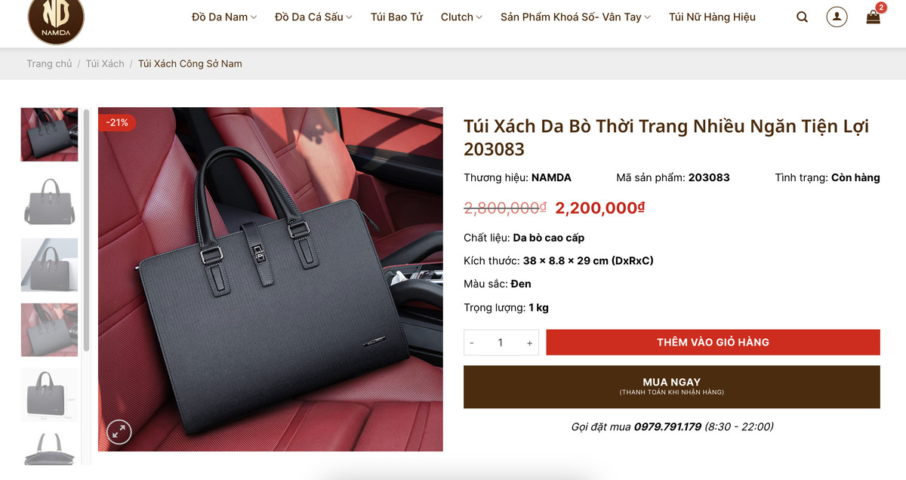Open Túi Bao Tử menu item
The width and height of the screenshot is (906, 480).
[396, 17]
